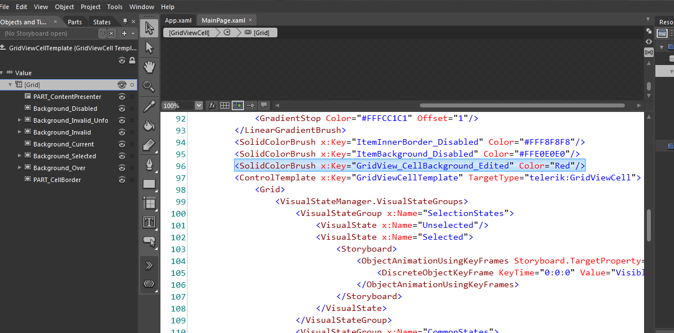The image size is (674, 333).
Task: Collapse the Value tree node
Action: click(2, 73)
